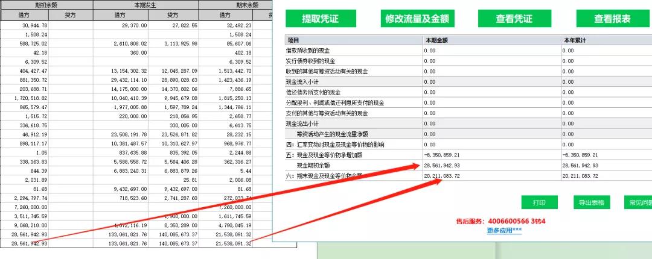
Task: Select the 现金流出小计 row label
Action: 302,123
